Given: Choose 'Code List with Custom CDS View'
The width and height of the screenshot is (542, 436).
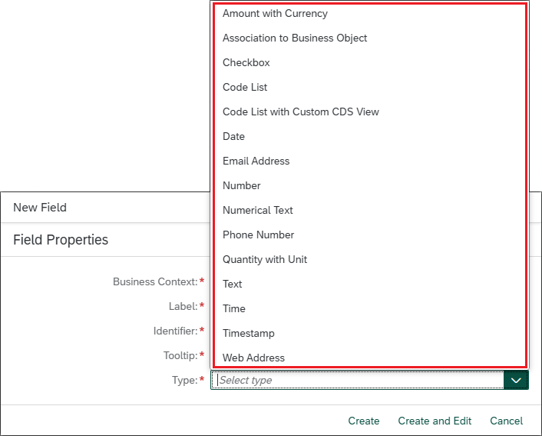Looking at the screenshot, I should pyautogui.click(x=301, y=111).
